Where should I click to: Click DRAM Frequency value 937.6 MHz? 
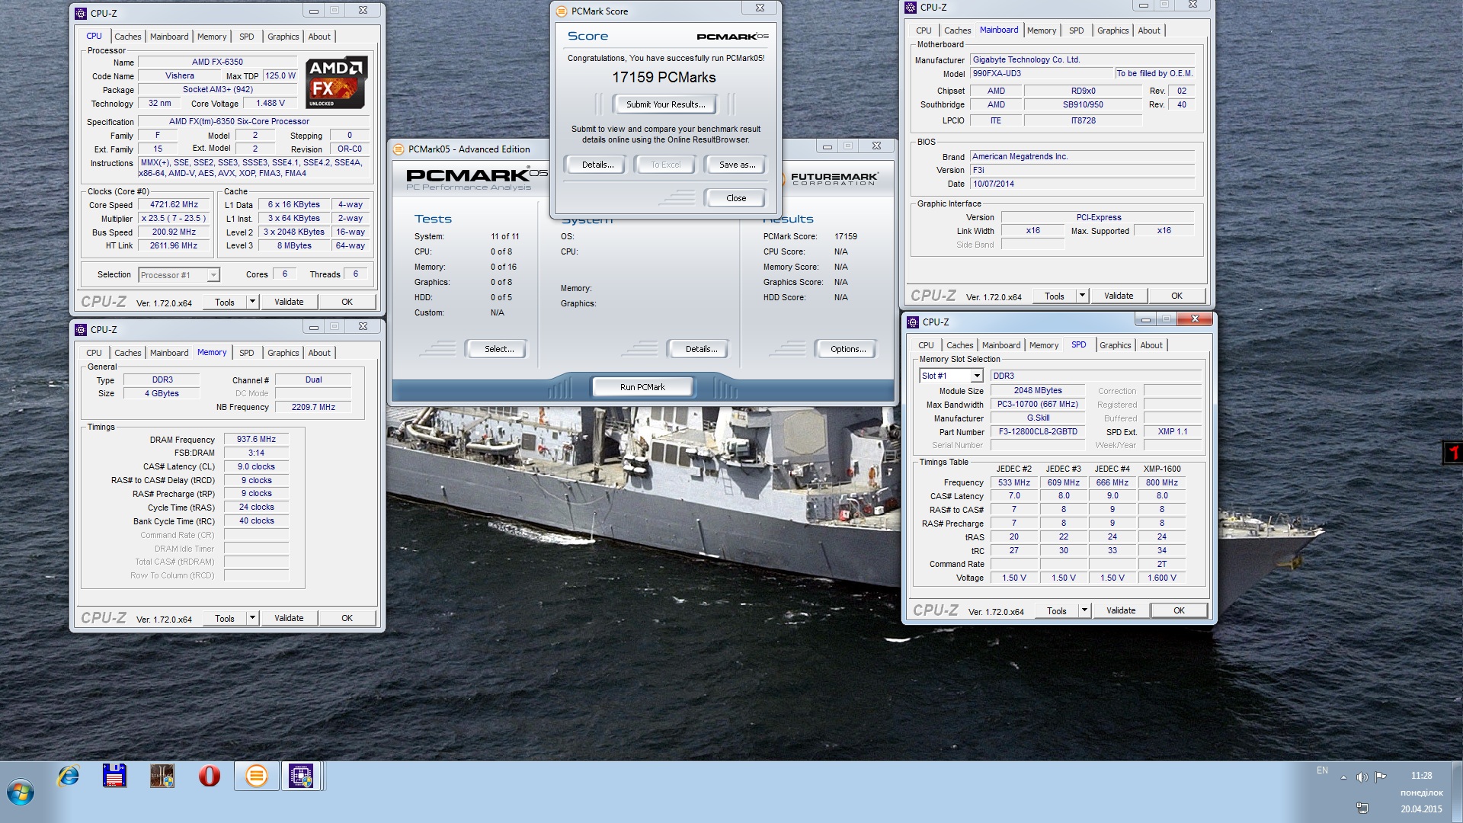click(x=256, y=440)
